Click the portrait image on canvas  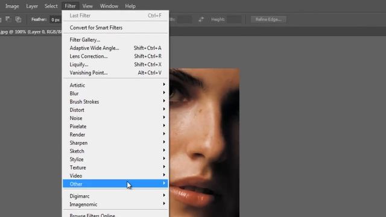tap(204, 143)
